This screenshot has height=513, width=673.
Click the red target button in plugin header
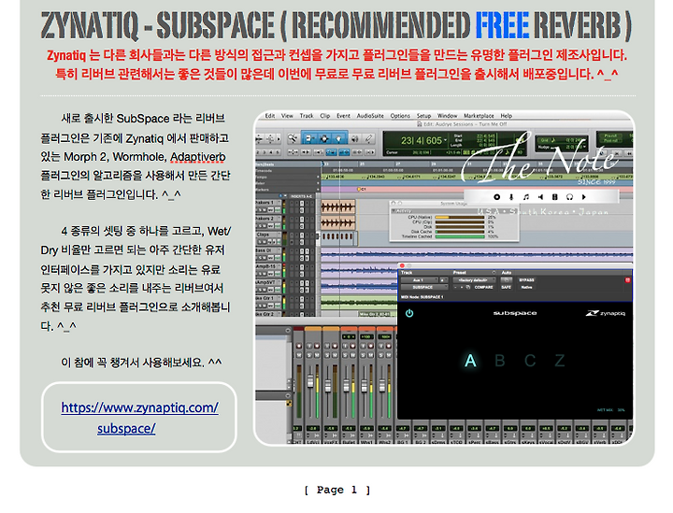[627, 280]
